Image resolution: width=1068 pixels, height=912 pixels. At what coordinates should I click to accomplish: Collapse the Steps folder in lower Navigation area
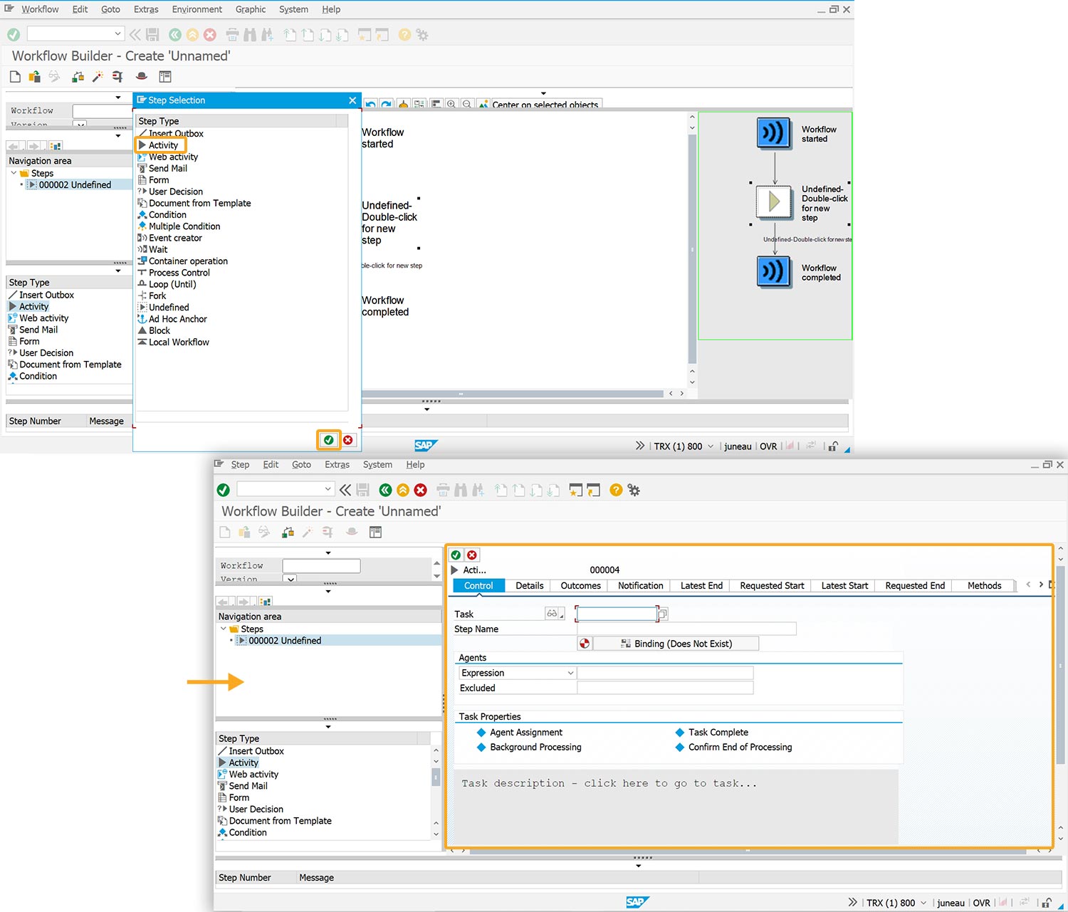point(224,629)
